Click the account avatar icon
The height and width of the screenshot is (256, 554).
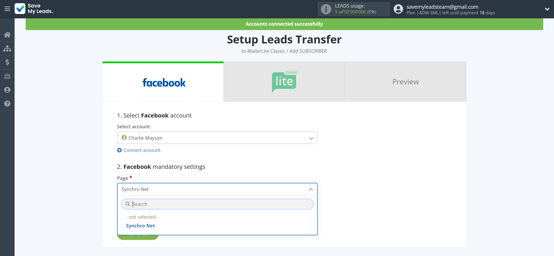coord(398,9)
